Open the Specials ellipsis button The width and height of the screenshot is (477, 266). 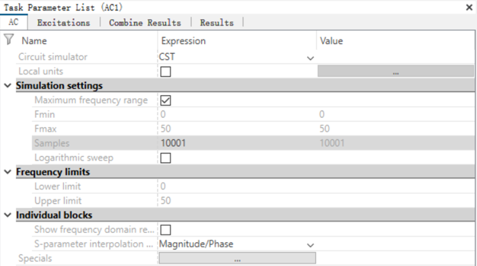coord(237,258)
